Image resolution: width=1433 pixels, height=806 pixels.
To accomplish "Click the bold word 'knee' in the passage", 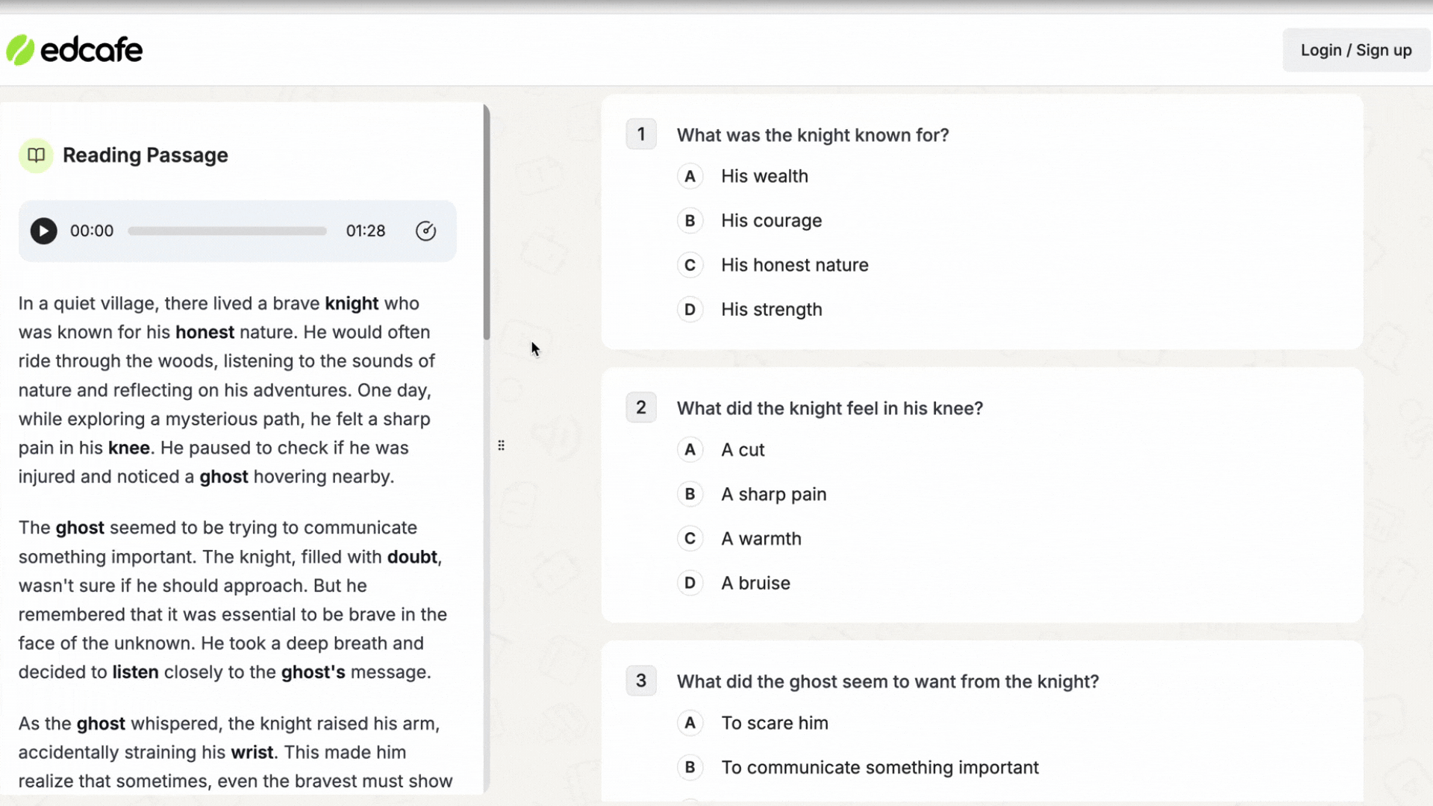I will tap(128, 448).
